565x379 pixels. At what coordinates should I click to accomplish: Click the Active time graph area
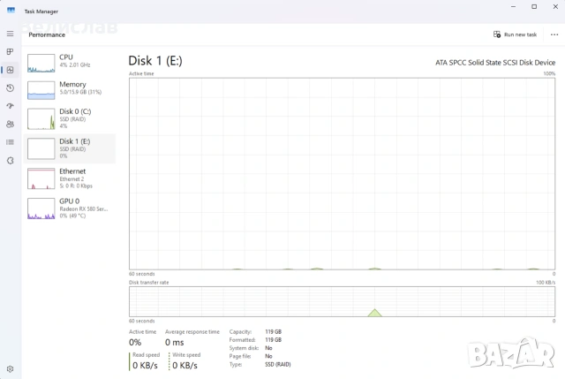pyautogui.click(x=342, y=173)
